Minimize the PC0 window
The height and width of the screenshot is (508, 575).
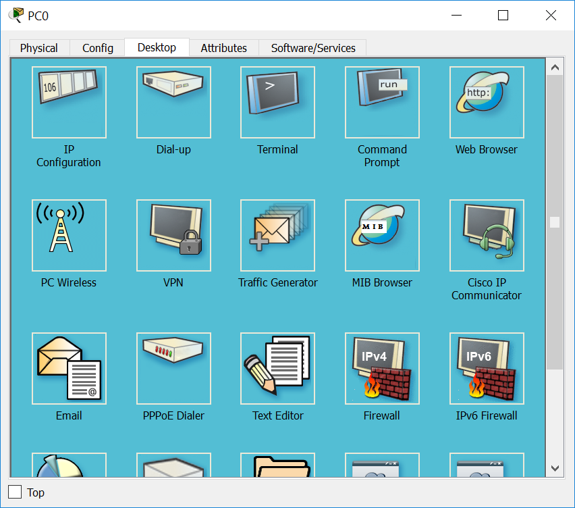456,16
